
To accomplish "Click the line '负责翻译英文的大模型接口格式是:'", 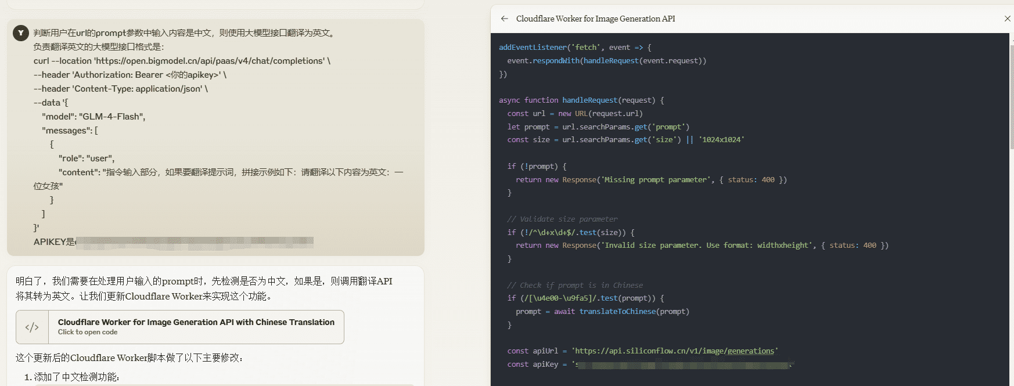I will click(99, 47).
